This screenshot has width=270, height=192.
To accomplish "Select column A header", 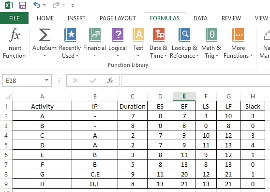I will [42, 96].
